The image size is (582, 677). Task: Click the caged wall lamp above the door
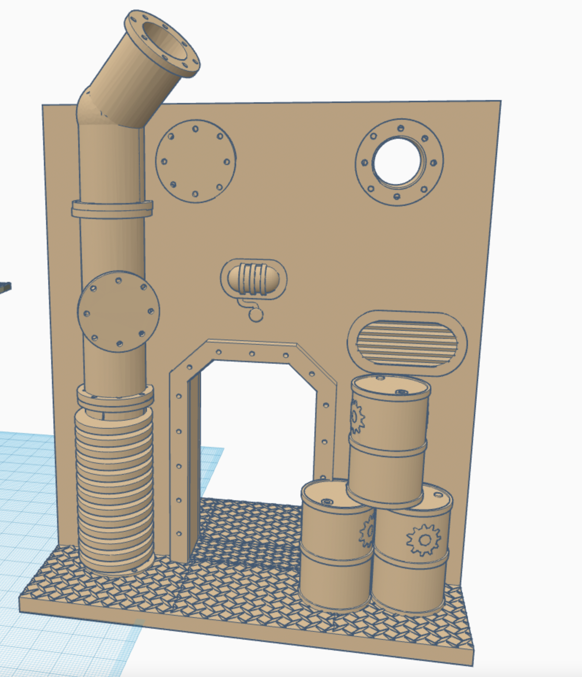tap(254, 279)
